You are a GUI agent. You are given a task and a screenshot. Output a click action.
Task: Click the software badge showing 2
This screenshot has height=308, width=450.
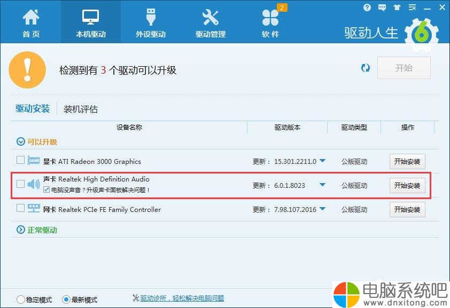coord(282,7)
